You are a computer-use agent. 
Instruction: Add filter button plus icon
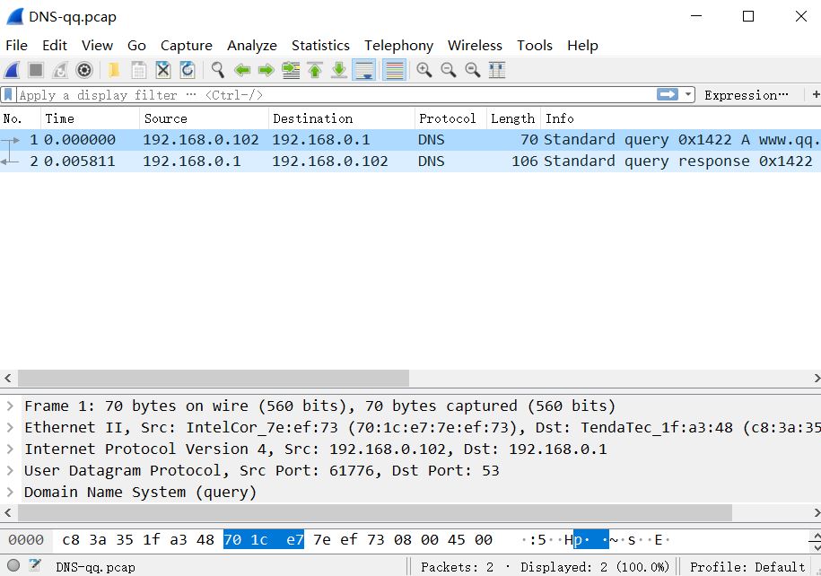point(816,94)
